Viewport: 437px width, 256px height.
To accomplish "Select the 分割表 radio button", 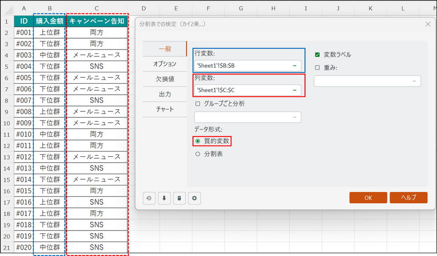I will click(x=198, y=154).
